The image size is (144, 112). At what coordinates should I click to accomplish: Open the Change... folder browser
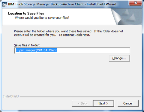coord(119,58)
